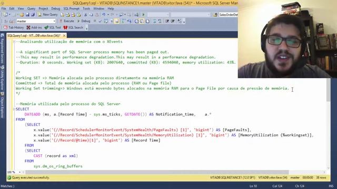Toggle the highlighted Intellisense Enabled icon

pyautogui.click(x=117, y=21)
